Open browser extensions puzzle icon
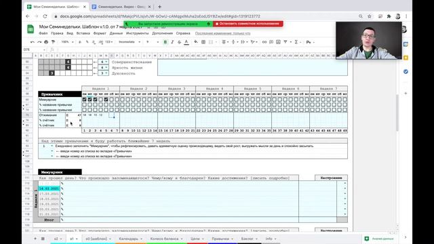 (x=389, y=16)
